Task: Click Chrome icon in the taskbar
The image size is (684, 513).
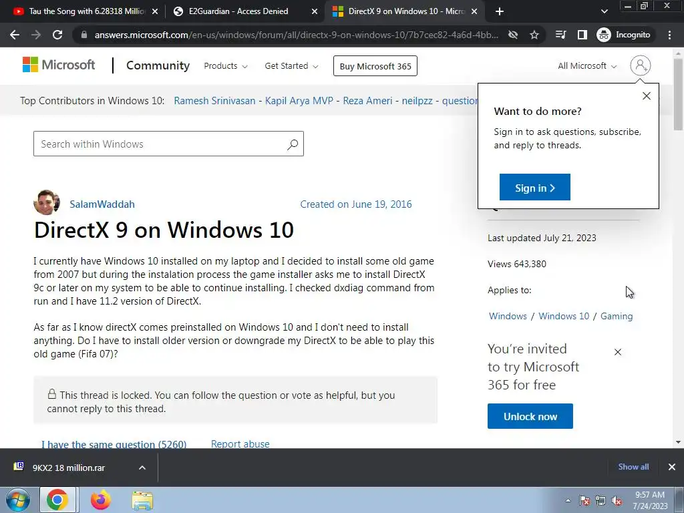Action: (57, 500)
